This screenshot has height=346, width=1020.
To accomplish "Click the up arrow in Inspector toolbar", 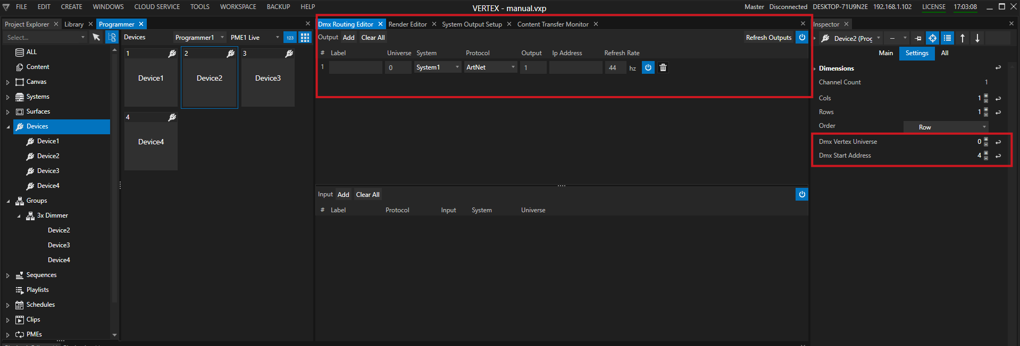I will click(963, 38).
